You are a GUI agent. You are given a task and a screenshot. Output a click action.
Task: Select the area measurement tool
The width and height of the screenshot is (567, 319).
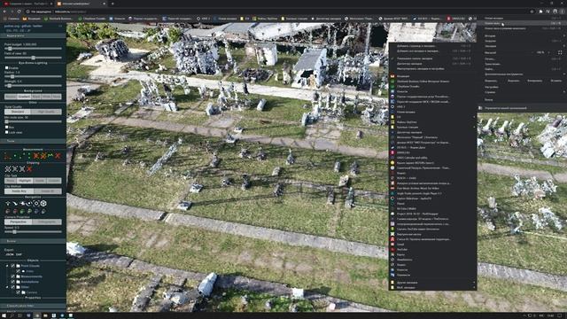36,156
